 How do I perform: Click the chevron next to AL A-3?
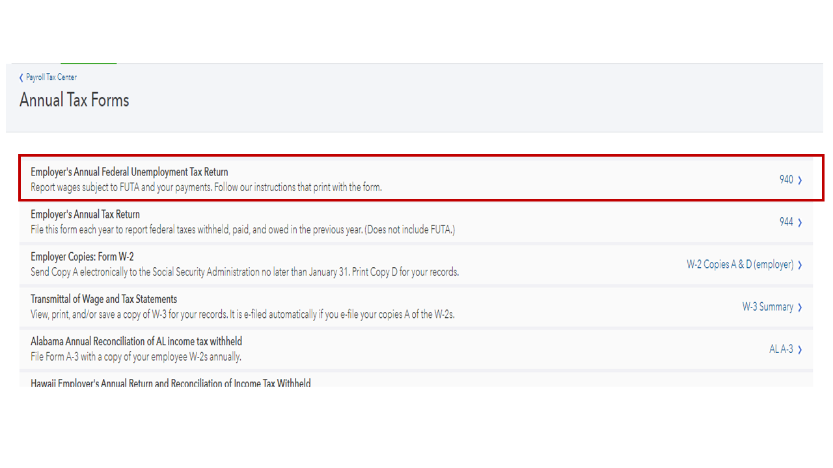tap(800, 350)
